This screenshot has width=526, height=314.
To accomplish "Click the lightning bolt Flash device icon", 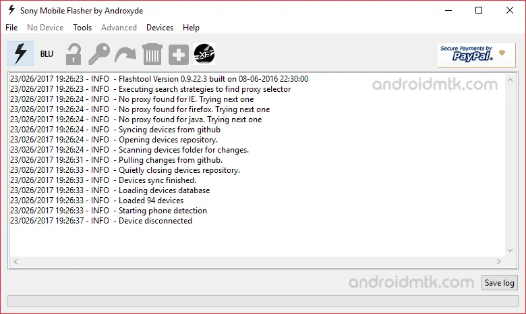I will (x=20, y=54).
